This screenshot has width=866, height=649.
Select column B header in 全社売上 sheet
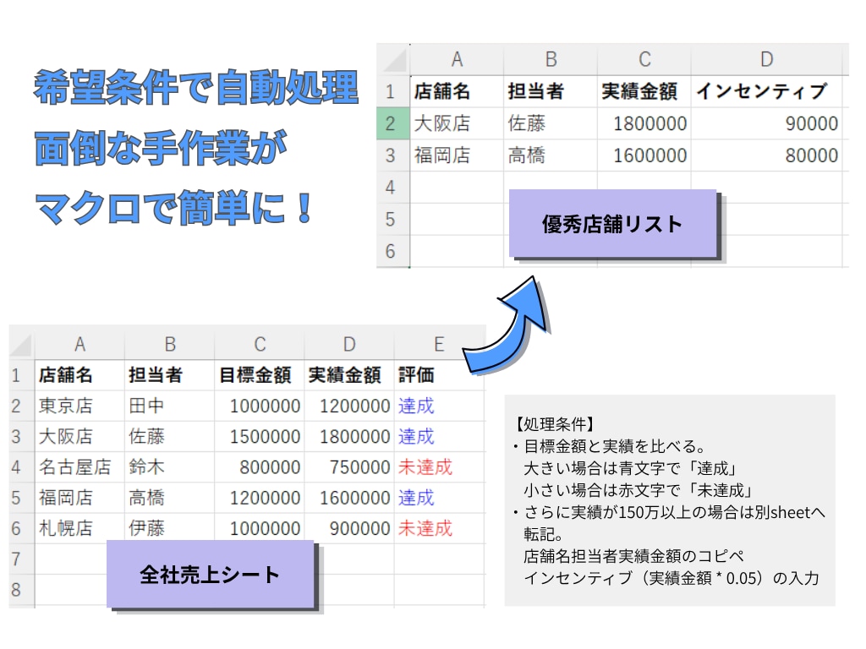click(169, 345)
